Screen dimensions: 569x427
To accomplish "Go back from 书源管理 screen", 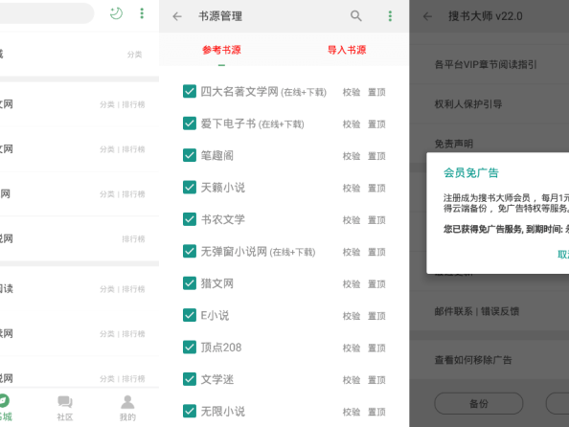I will [x=177, y=16].
